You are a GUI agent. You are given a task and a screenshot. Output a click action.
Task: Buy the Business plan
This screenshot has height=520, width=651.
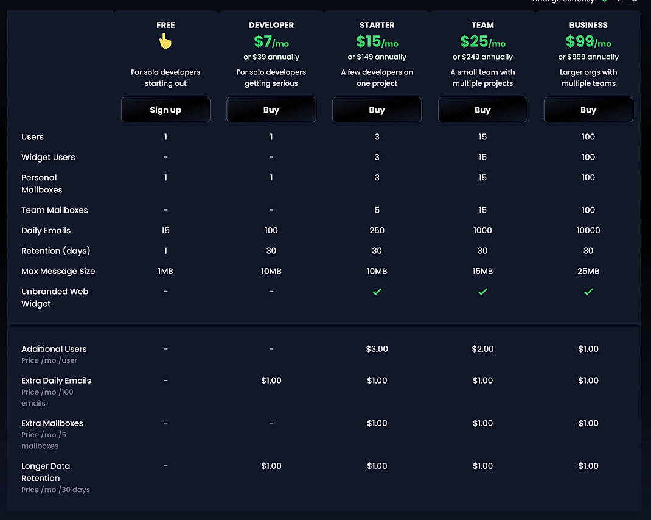[x=588, y=110]
